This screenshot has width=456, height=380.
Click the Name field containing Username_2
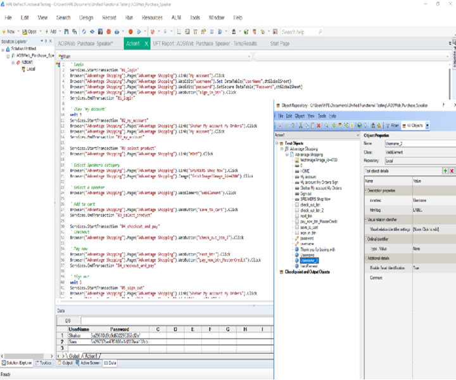coord(420,144)
